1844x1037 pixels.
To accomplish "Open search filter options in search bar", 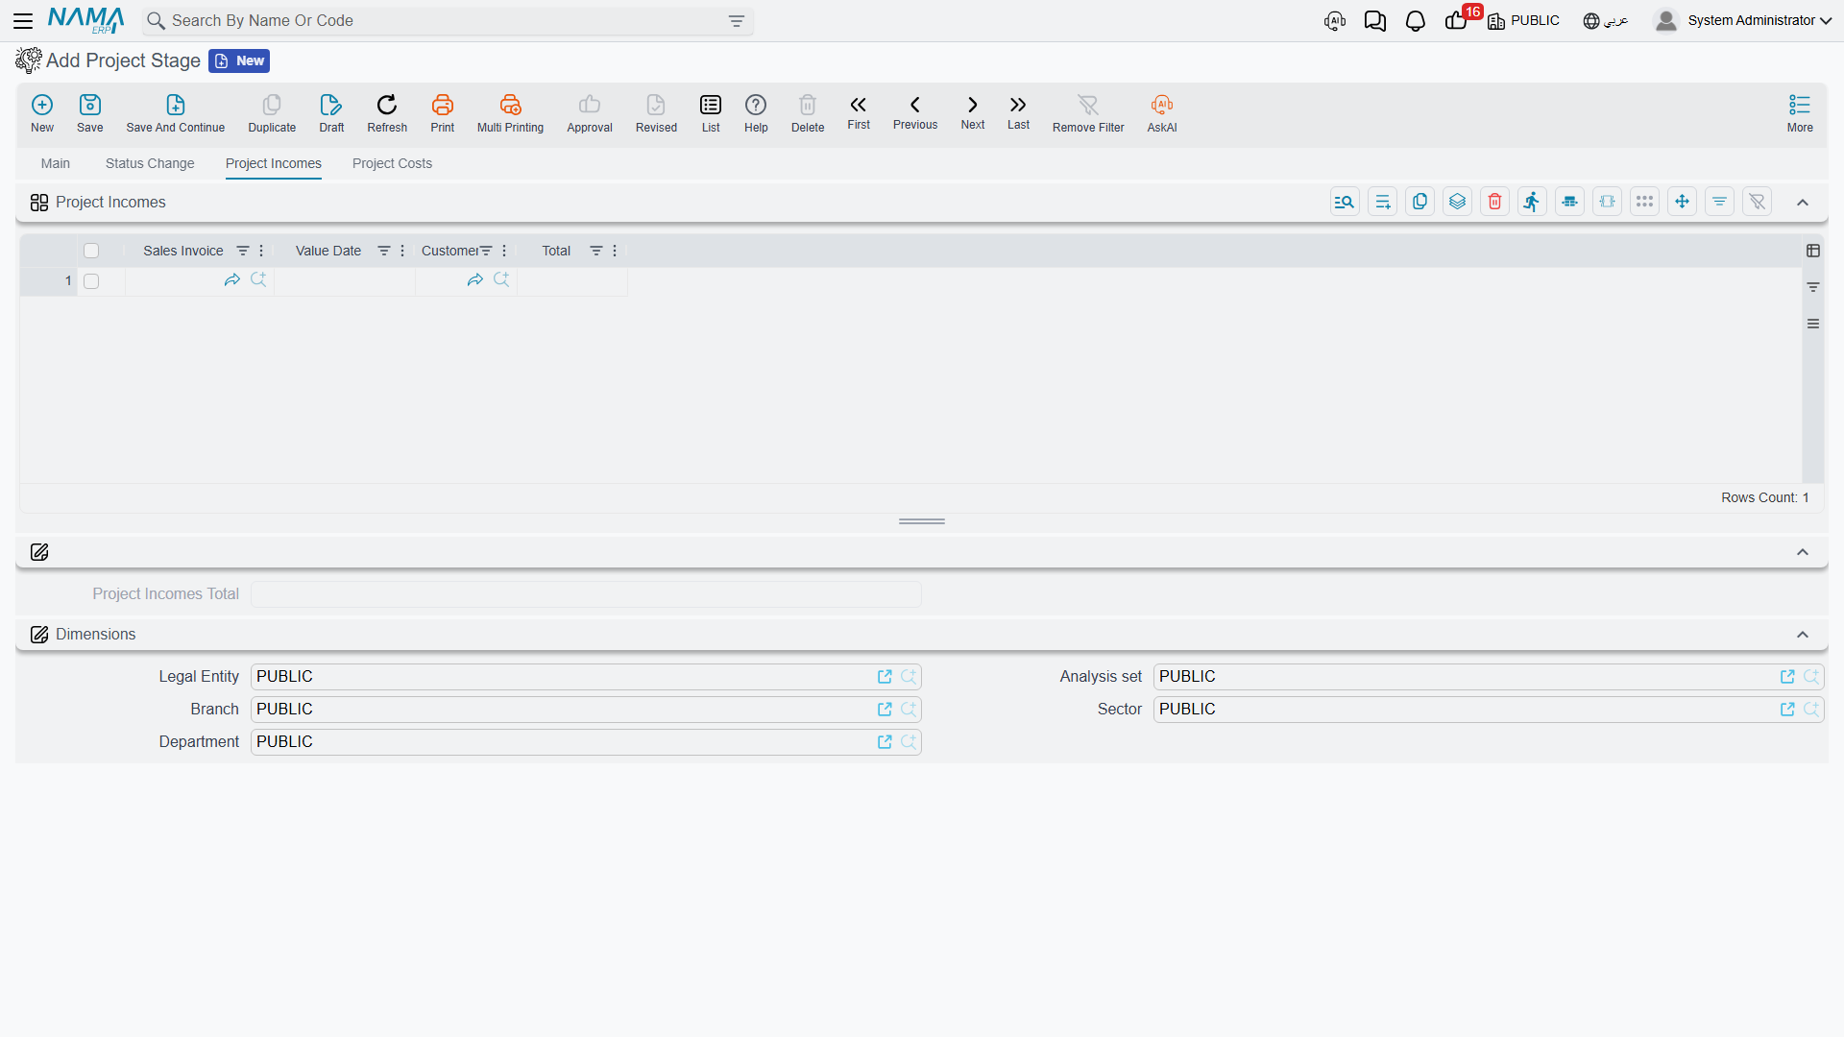I will pyautogui.click(x=737, y=21).
